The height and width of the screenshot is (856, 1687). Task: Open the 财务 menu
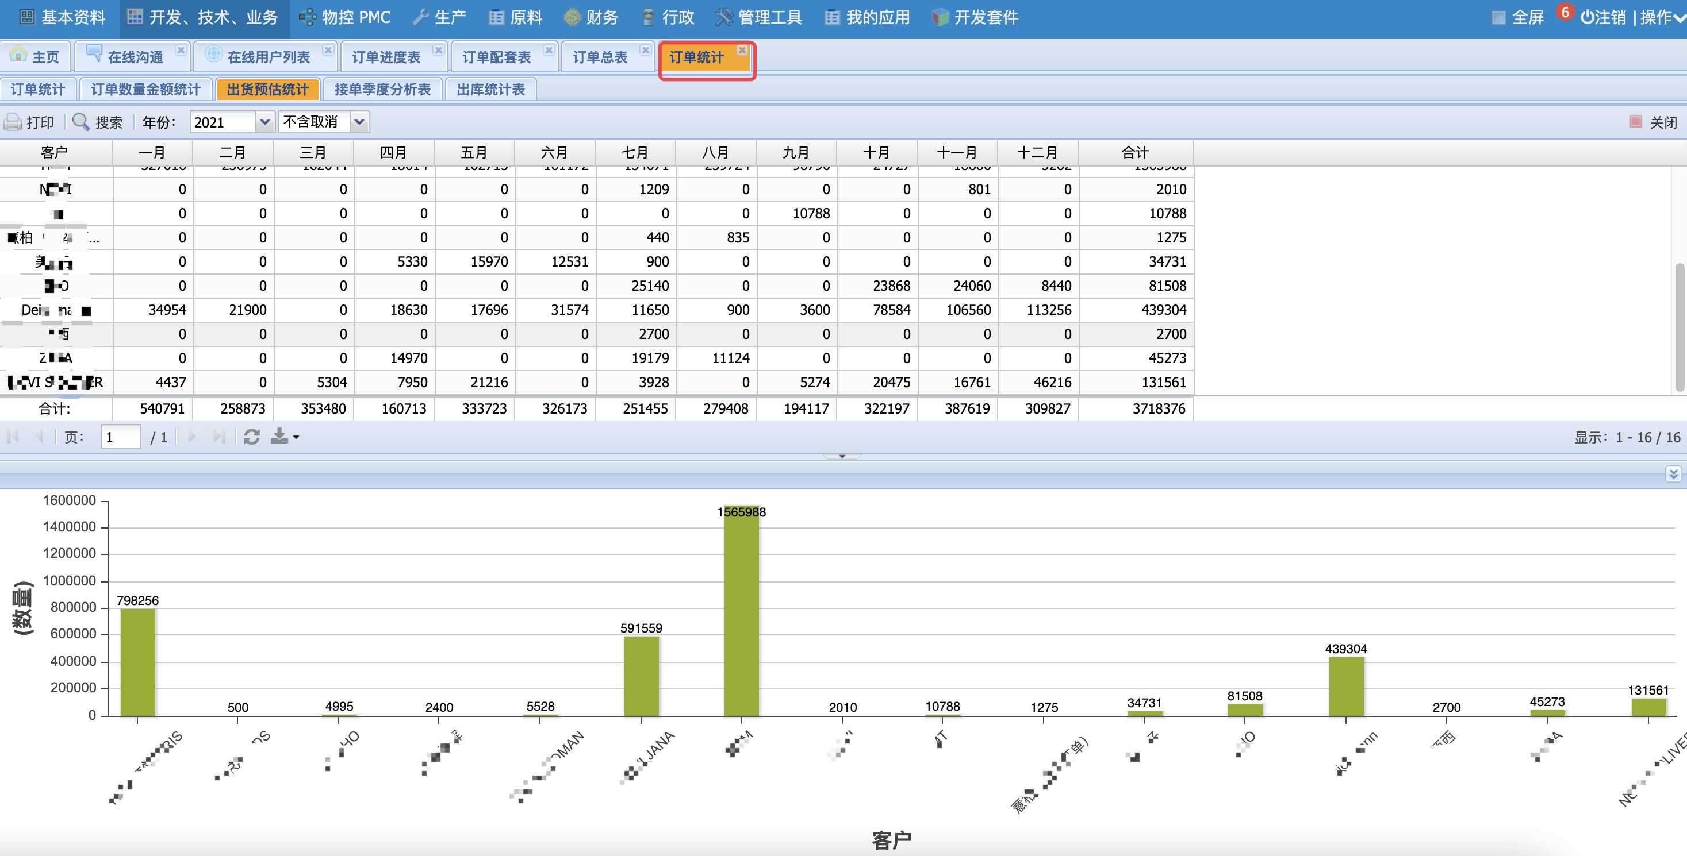pyautogui.click(x=591, y=18)
